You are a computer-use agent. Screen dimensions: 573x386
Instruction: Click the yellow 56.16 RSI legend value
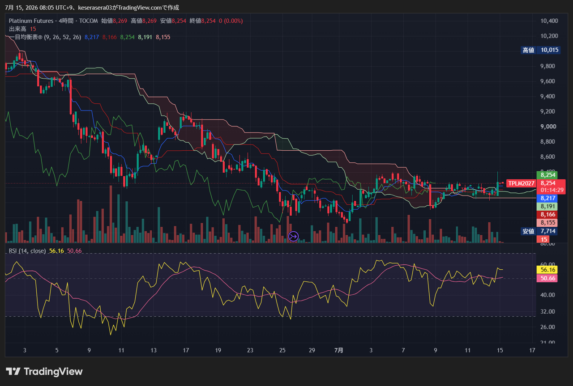click(56, 251)
